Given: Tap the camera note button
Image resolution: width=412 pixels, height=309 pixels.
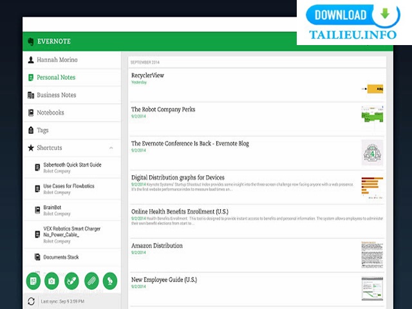Looking at the screenshot, I should [x=51, y=281].
